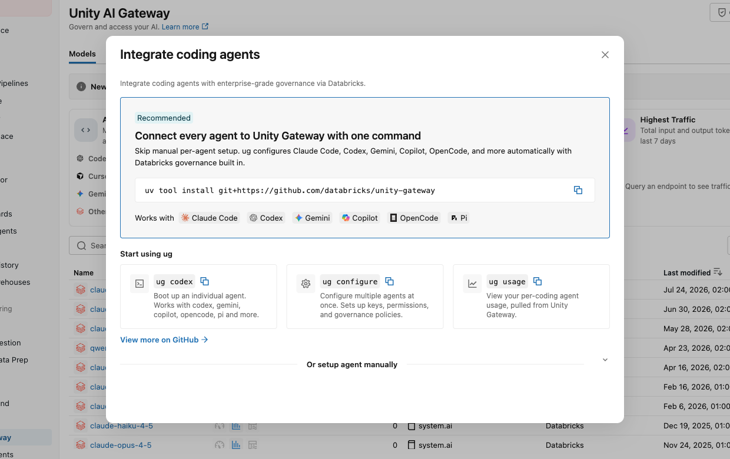
Task: Close the Integrate coding agents dialog
Action: click(x=605, y=55)
